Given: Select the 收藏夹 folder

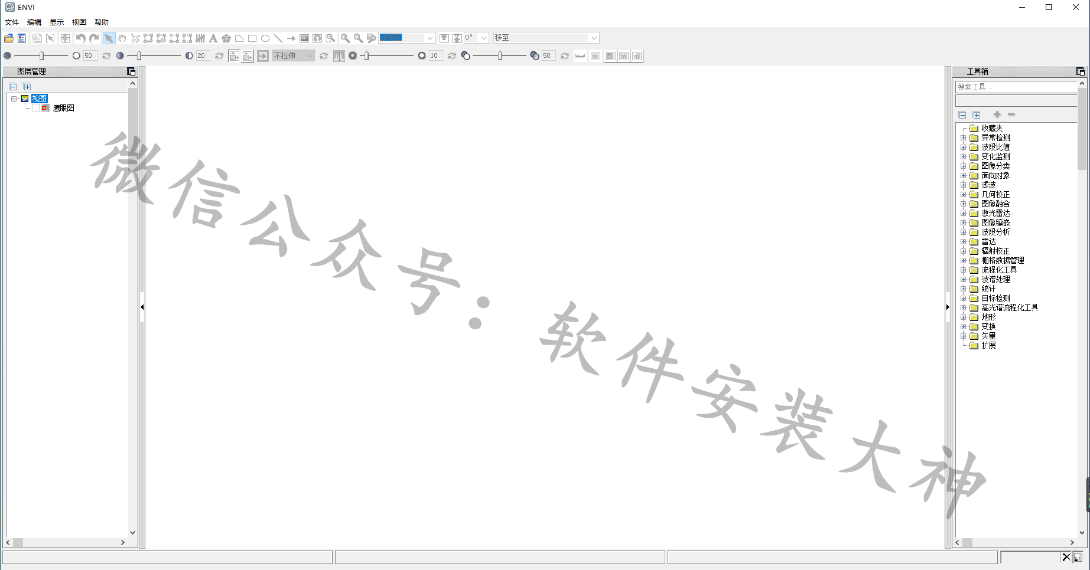Looking at the screenshot, I should (992, 128).
